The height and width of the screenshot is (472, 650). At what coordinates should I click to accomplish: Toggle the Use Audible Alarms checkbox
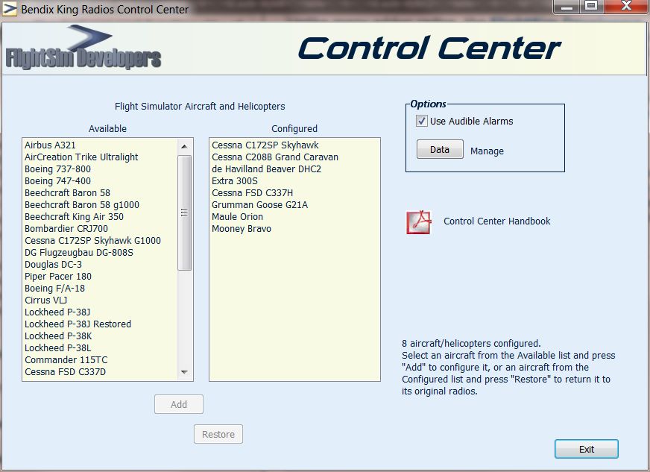(422, 121)
